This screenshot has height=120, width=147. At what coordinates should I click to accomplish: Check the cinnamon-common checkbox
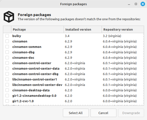tap(7, 47)
